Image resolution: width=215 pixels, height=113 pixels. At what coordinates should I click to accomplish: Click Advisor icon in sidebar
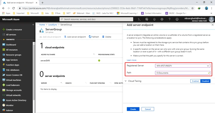[4, 110]
